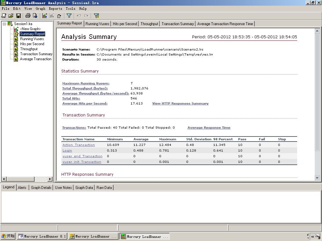Open the User Notes tab
The image size is (322, 241).
coord(64,188)
